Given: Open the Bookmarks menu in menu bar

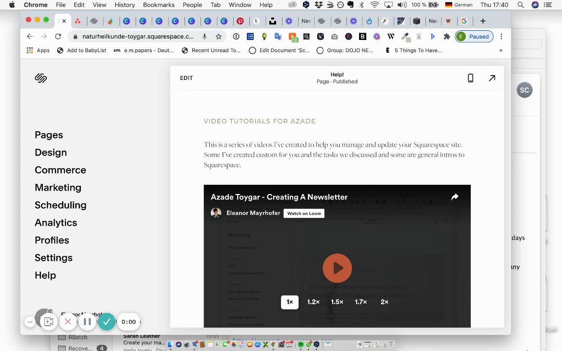Looking at the screenshot, I should pos(159,5).
